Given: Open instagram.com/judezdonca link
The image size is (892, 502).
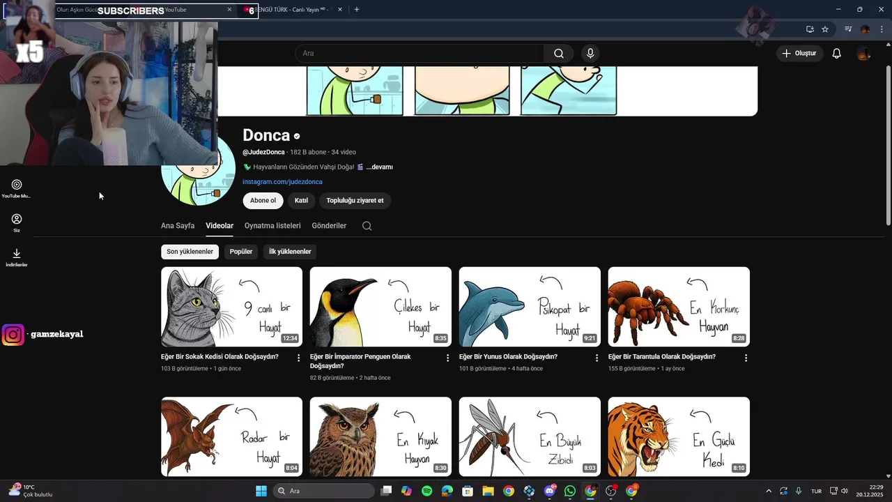Looking at the screenshot, I should point(282,182).
